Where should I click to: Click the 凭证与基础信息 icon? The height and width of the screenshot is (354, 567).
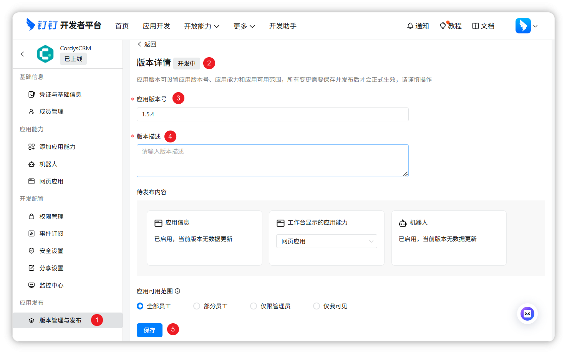point(31,94)
